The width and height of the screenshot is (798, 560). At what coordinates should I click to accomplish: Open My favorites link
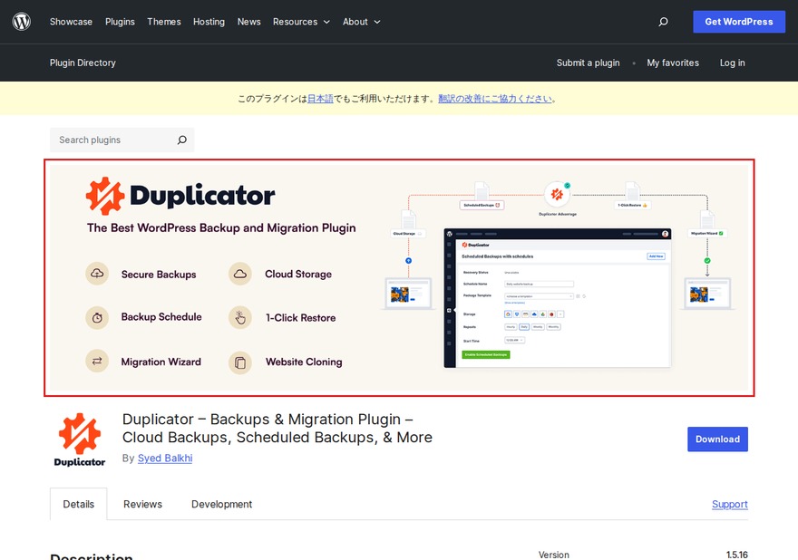(673, 63)
